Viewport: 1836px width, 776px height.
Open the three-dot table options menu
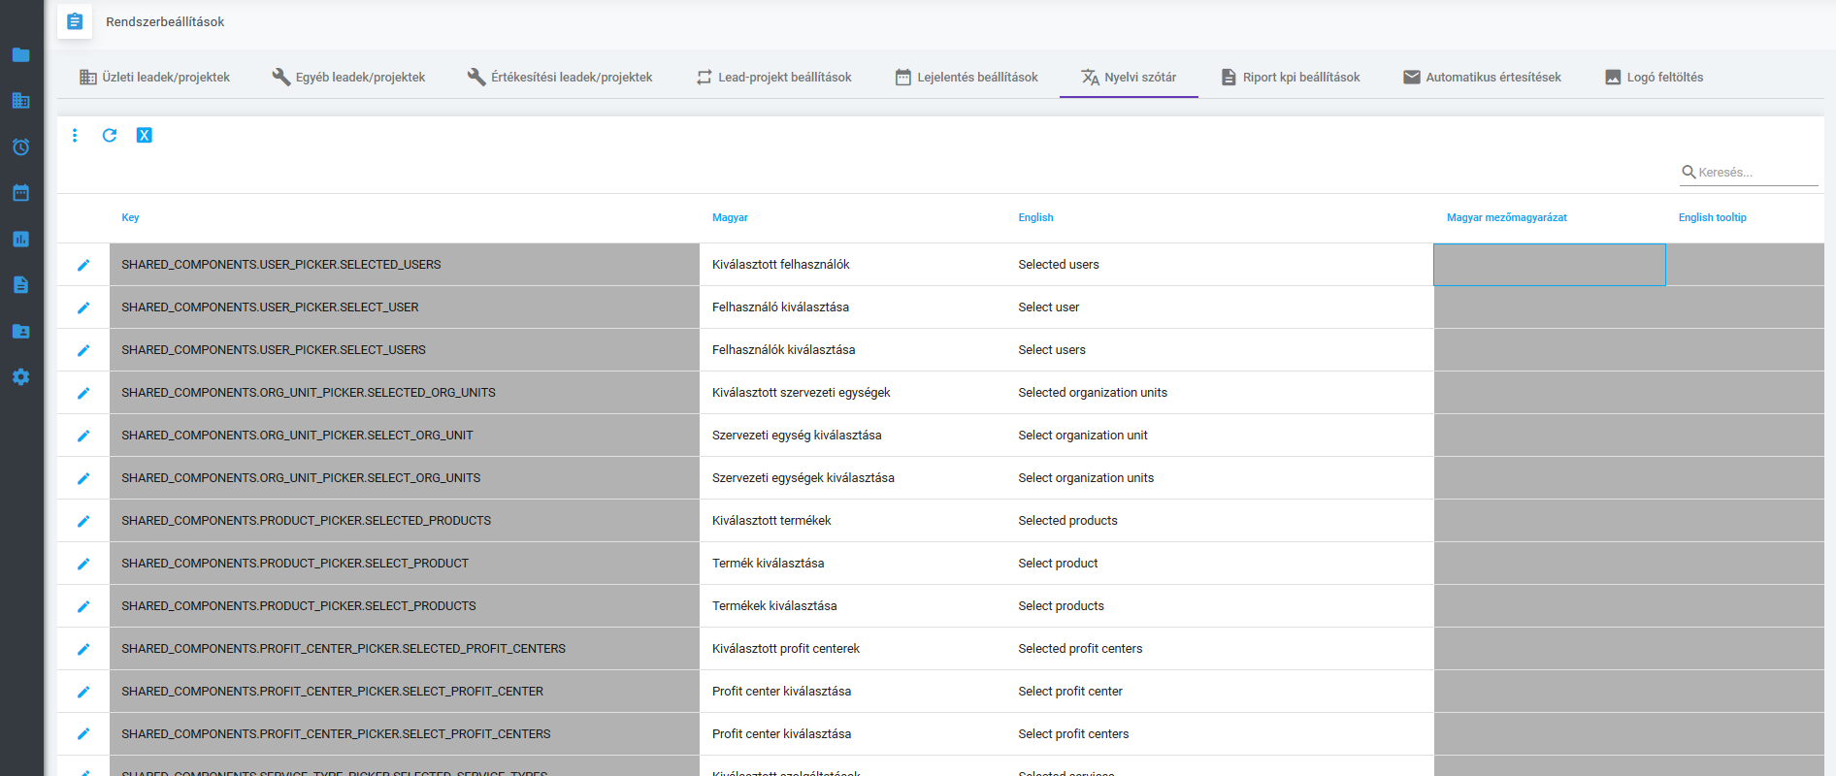[75, 135]
